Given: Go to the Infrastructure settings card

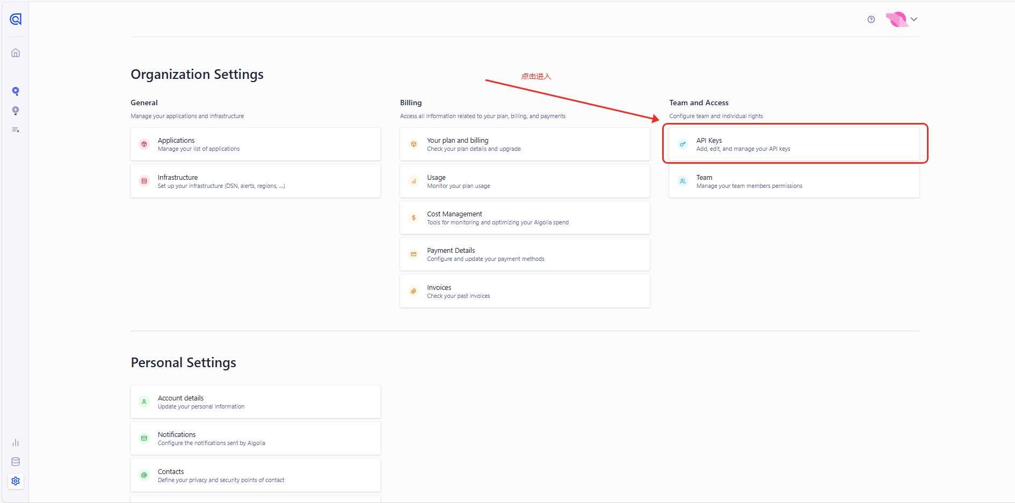Looking at the screenshot, I should [x=255, y=181].
